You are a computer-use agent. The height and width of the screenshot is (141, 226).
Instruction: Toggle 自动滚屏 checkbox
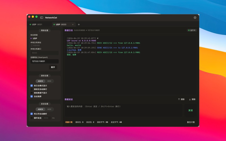[x=32, y=96]
